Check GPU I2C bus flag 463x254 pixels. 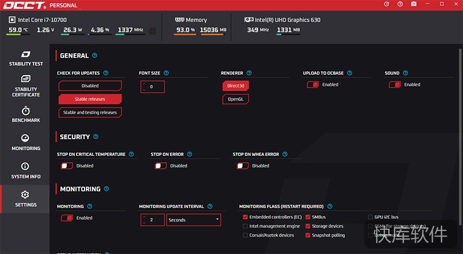[x=370, y=217]
